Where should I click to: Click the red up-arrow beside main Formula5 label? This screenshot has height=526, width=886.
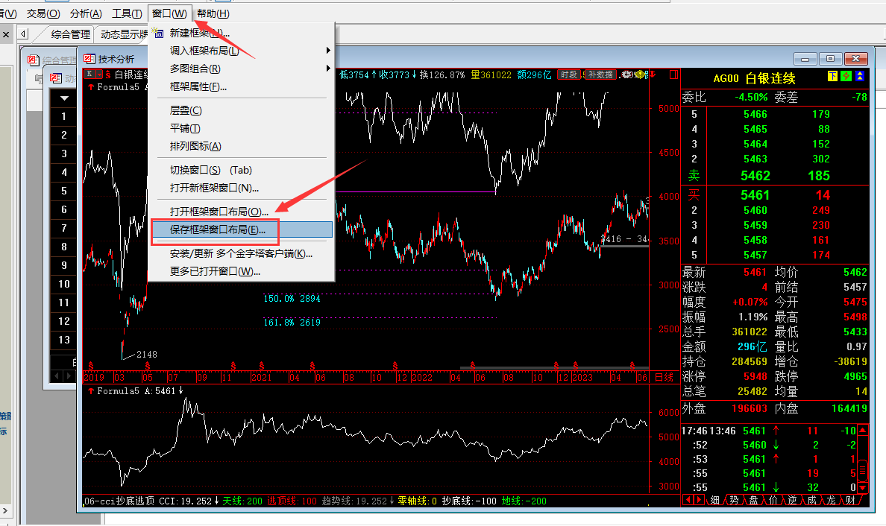click(x=91, y=87)
